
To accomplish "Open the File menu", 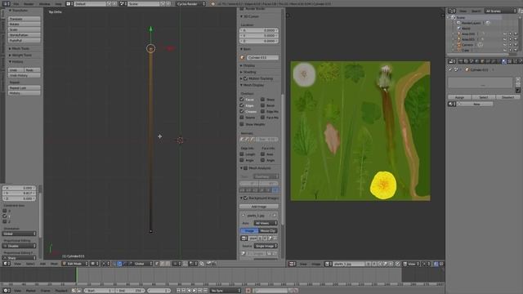I will click(16, 3).
